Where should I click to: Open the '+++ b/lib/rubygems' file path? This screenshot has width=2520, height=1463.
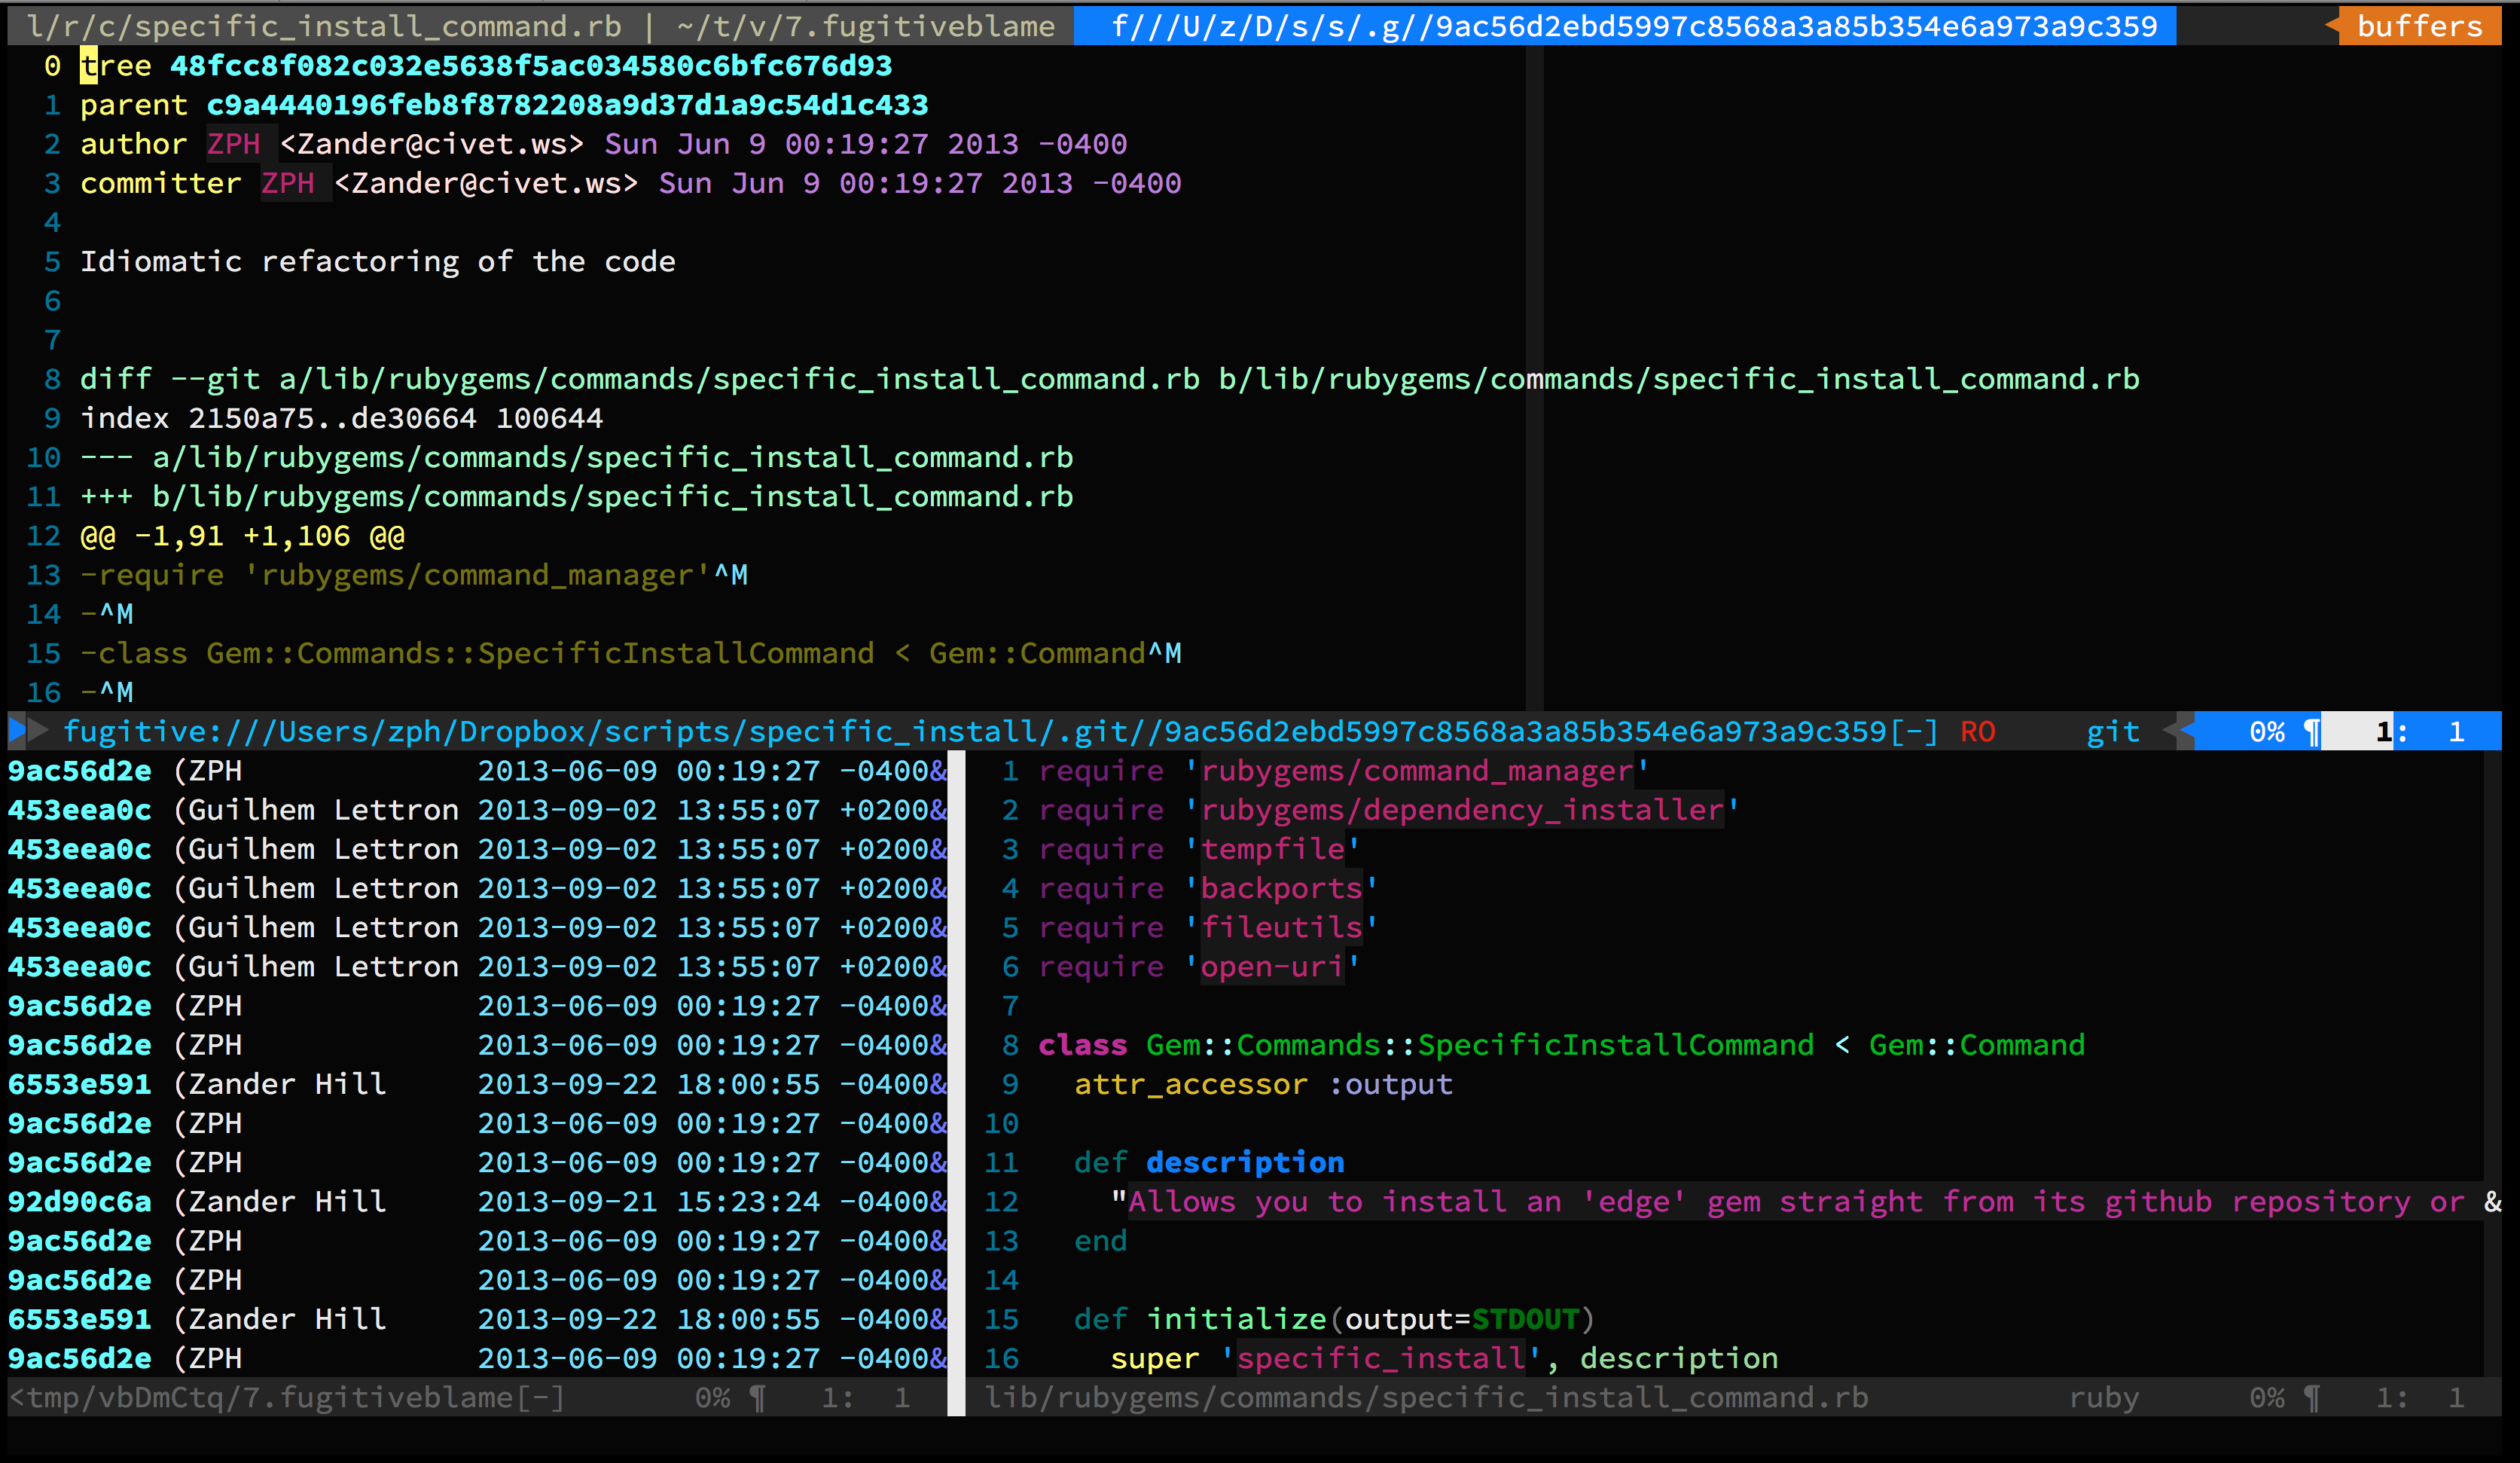[x=576, y=497]
